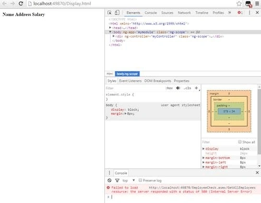Click the Styles filter input field
Image resolution: width=261 pixels, height=203 pixels.
(135, 88)
